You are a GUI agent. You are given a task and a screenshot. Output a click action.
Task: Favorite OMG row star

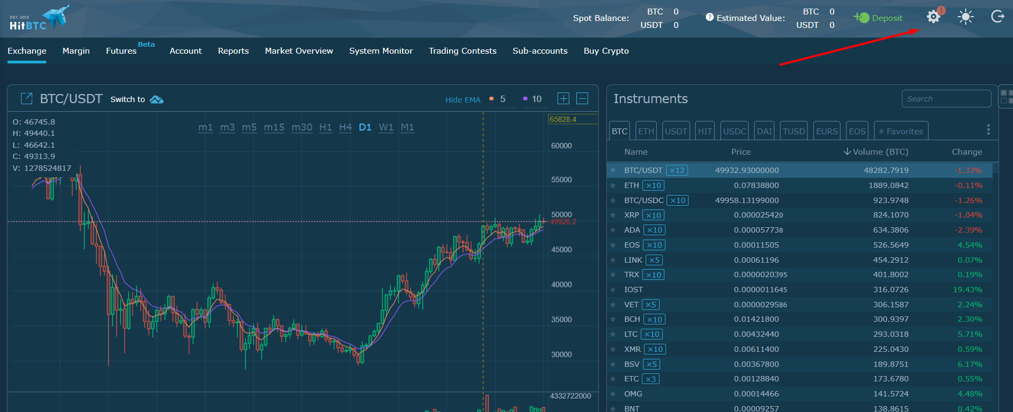pos(613,394)
